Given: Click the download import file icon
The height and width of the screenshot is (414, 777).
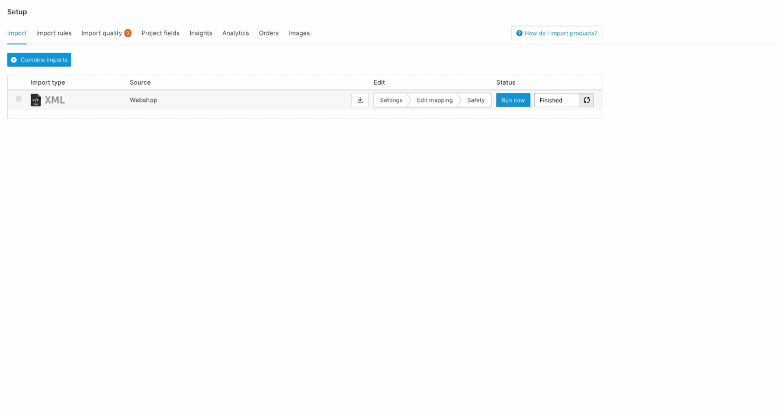Looking at the screenshot, I should [360, 100].
